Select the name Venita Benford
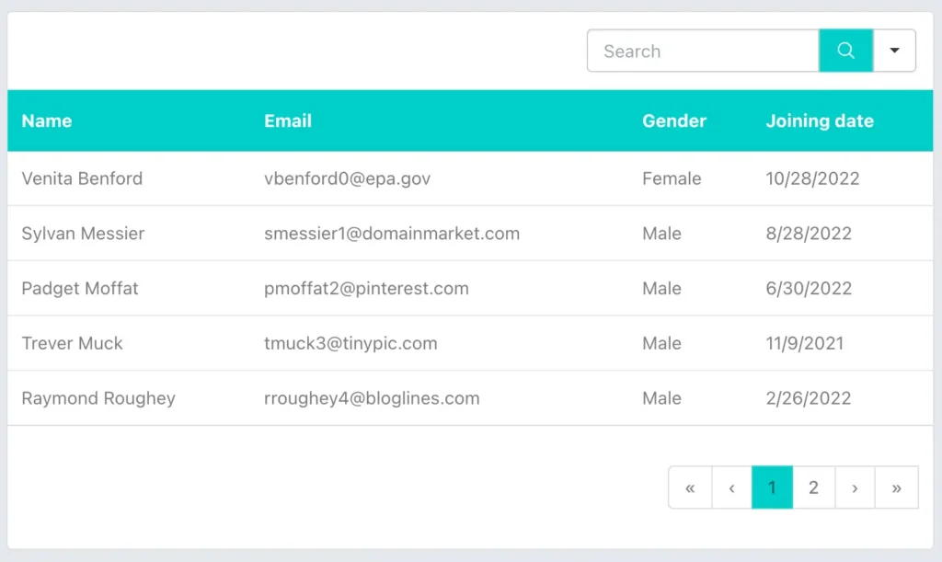Viewport: 942px width, 562px height. 82,178
